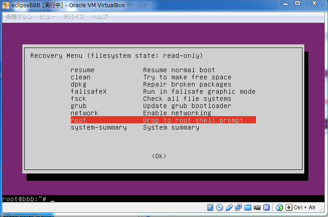The height and width of the screenshot is (217, 328).
Task: Select the highlighted root shell prompt entry
Action: coord(163,120)
